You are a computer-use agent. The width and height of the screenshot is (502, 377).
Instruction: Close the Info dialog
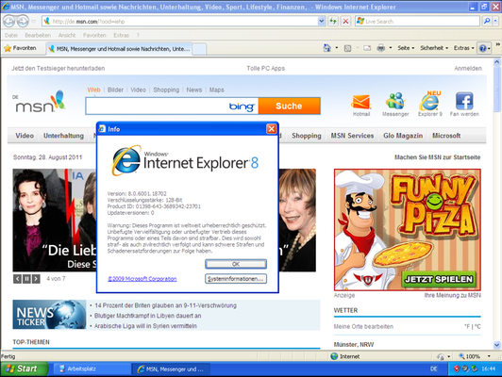tap(272, 129)
